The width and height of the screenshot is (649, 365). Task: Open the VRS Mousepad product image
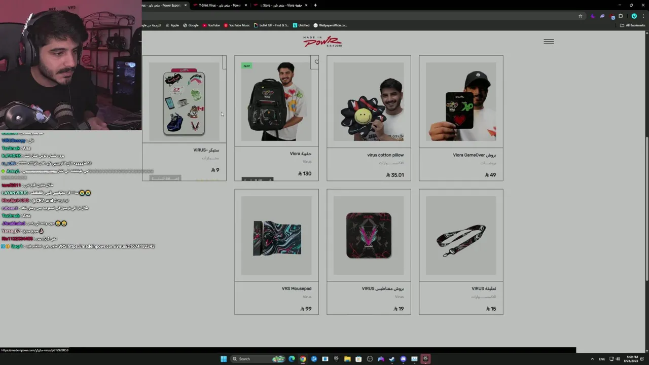(x=276, y=236)
